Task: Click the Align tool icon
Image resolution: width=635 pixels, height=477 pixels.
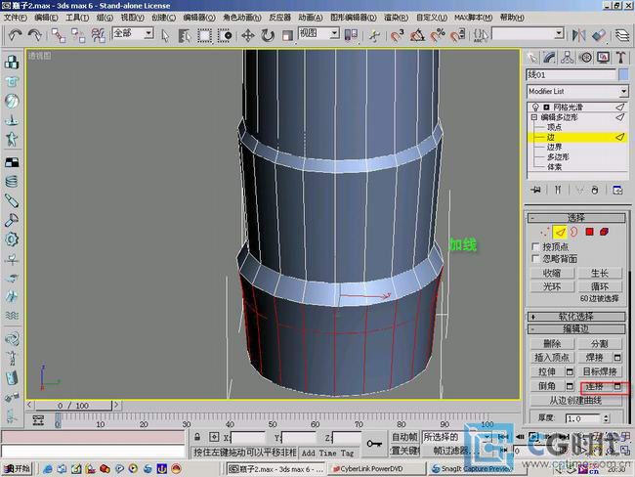Action: pos(599,35)
